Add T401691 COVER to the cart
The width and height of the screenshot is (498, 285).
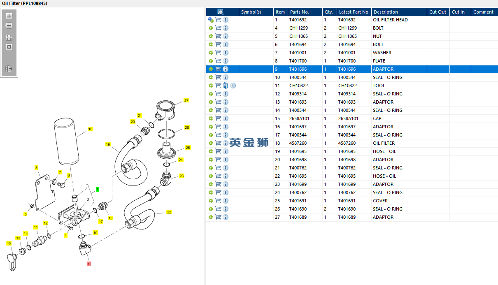[218, 201]
